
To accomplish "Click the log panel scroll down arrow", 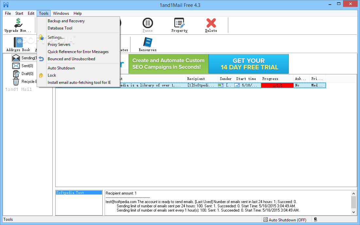I will pyautogui.click(x=353, y=212).
